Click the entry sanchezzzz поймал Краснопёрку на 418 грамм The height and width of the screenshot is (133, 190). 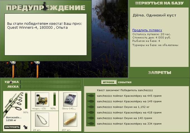tap(129, 113)
